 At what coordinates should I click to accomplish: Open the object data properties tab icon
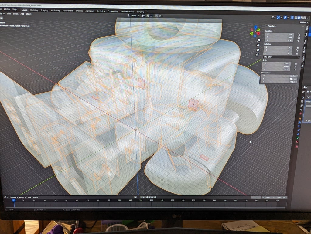[x=298, y=138]
